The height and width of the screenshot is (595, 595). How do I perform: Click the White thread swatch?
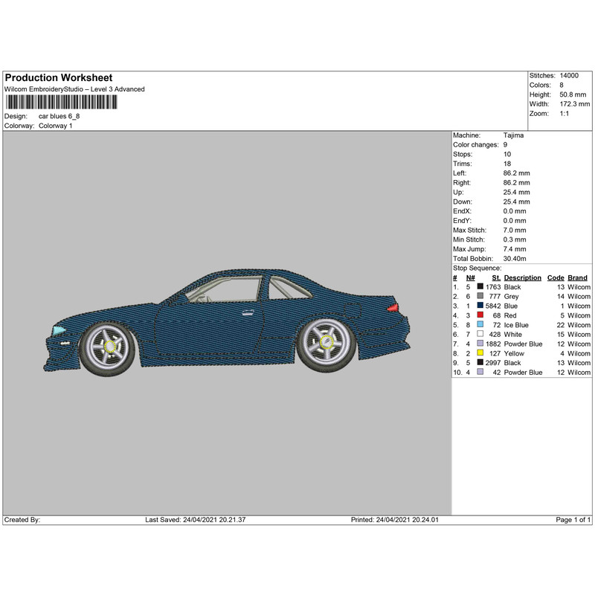coord(480,335)
